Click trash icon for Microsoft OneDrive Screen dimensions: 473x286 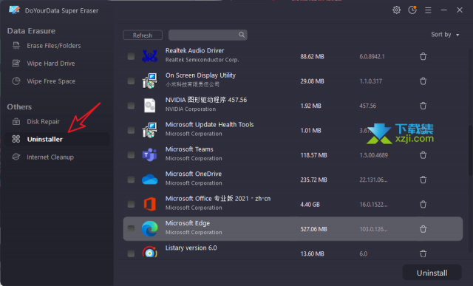[423, 180]
